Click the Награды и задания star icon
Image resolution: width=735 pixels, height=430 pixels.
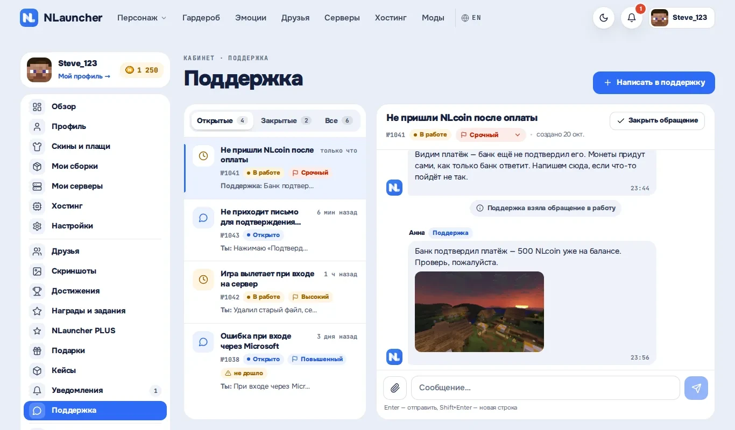click(x=37, y=311)
